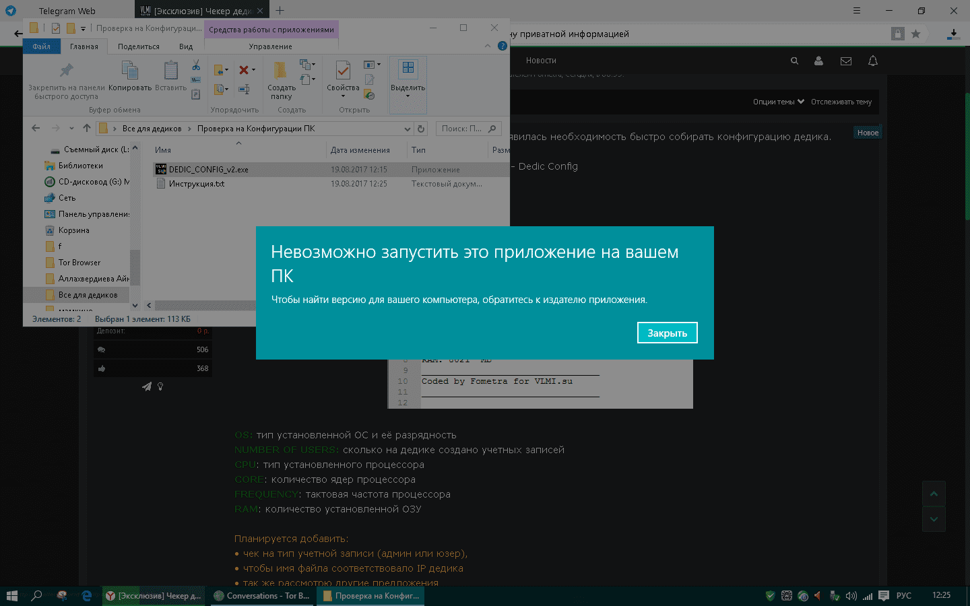Screen dimensions: 970x606
Task: Select the Инструкция.txt file
Action: (x=196, y=184)
